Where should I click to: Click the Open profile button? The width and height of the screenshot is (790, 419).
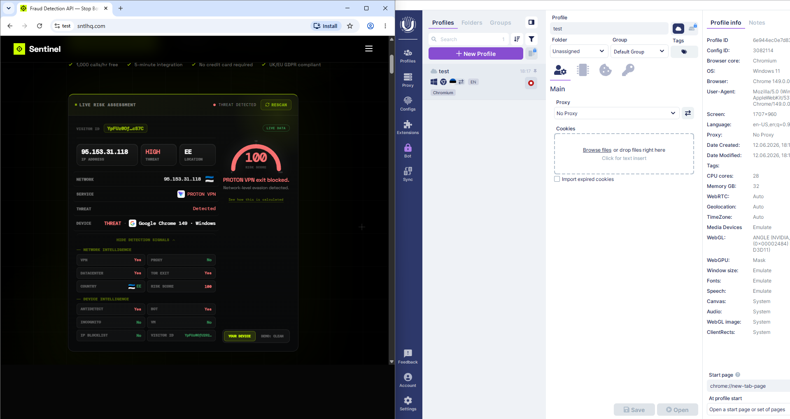677,410
